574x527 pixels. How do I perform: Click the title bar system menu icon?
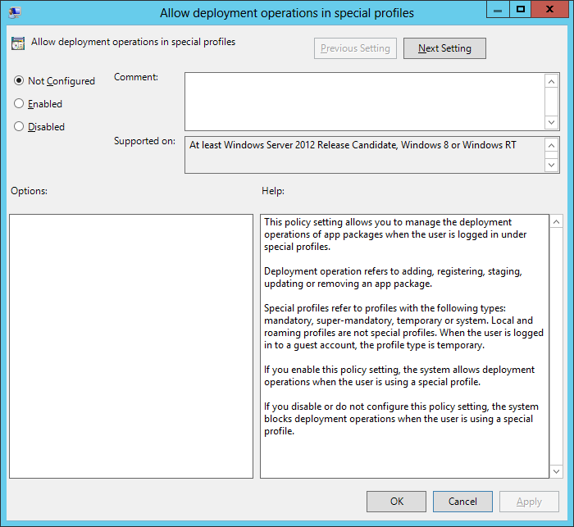point(15,12)
